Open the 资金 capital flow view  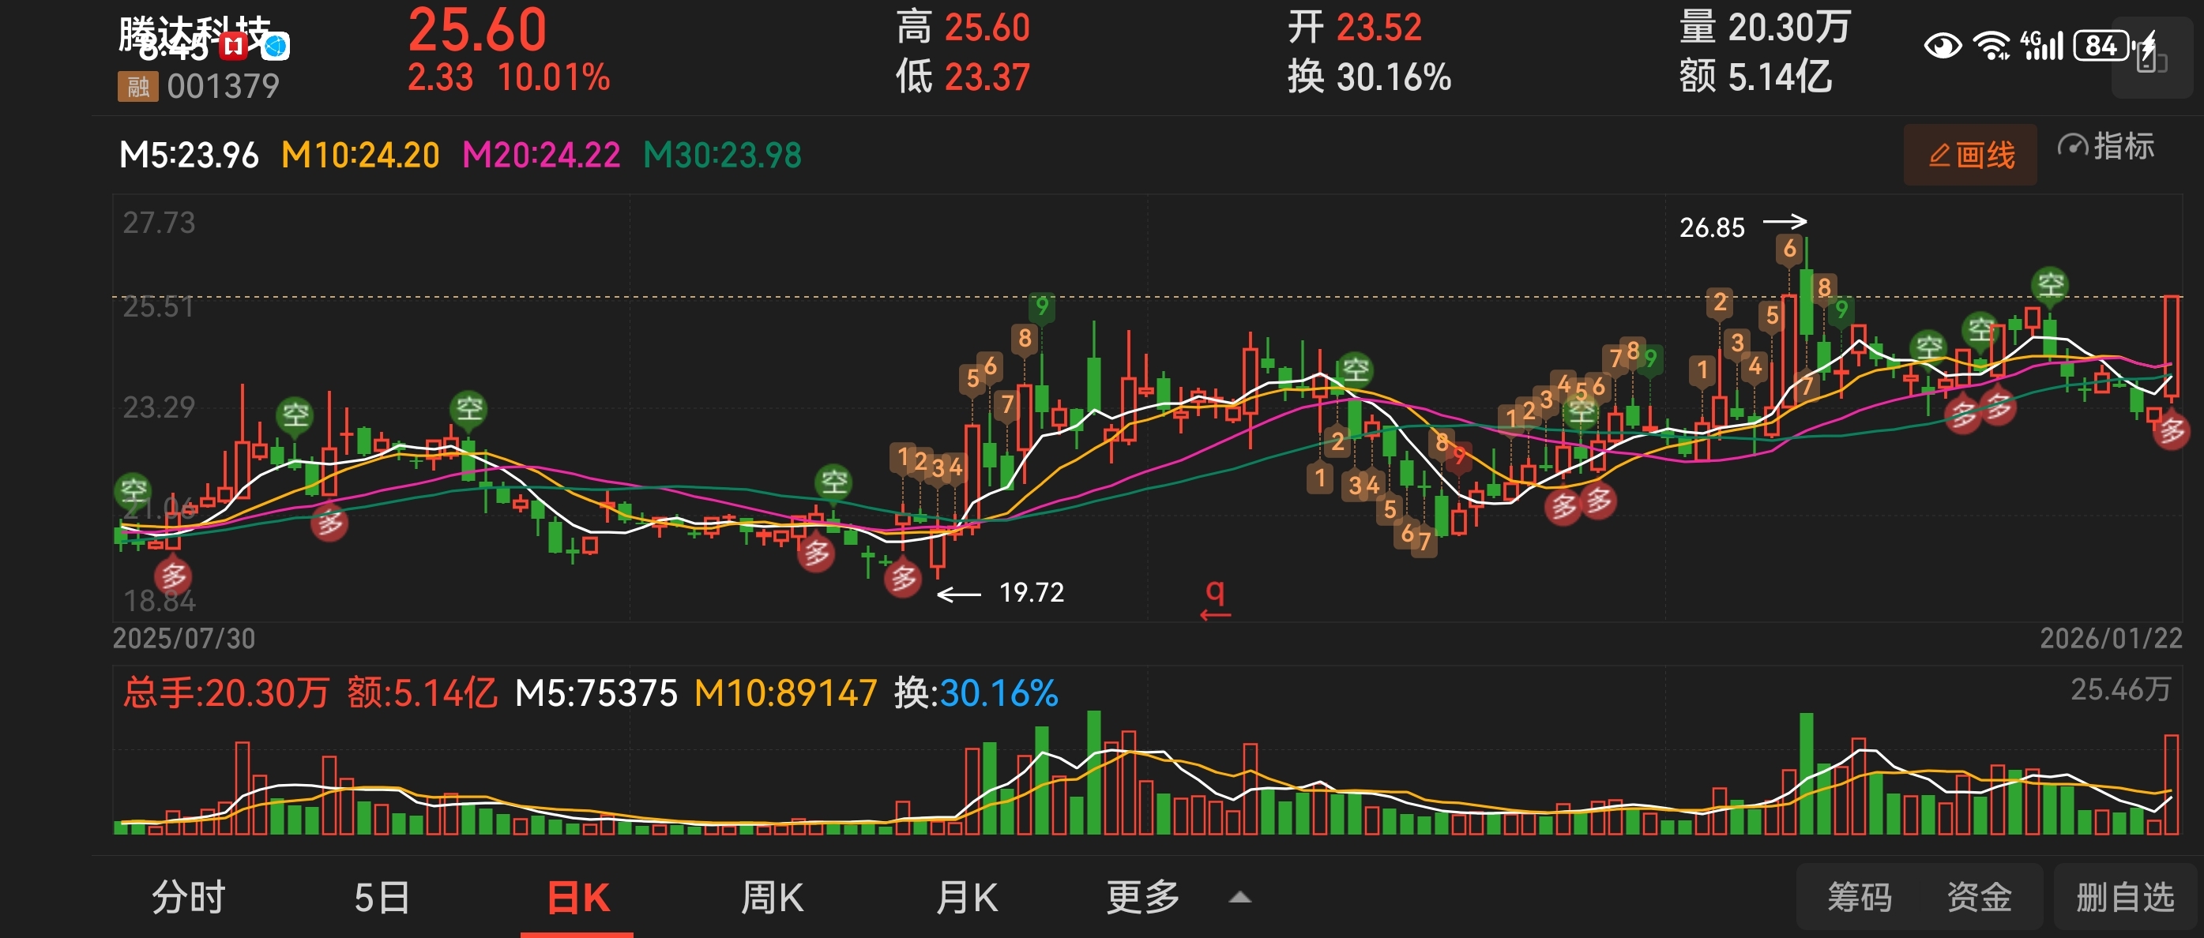tap(1978, 897)
